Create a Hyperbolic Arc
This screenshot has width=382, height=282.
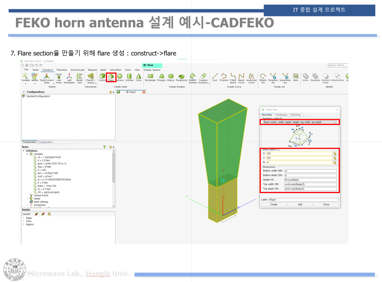click(285, 78)
